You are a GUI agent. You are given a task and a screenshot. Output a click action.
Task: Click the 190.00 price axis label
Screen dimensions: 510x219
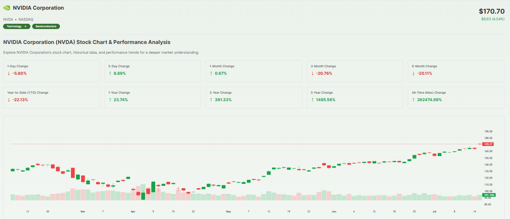488,131
